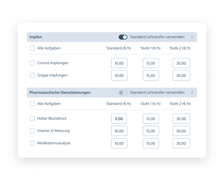Select the Grippe Impfungen checkbox
Screen dimensions: 224x181
[x=32, y=75]
